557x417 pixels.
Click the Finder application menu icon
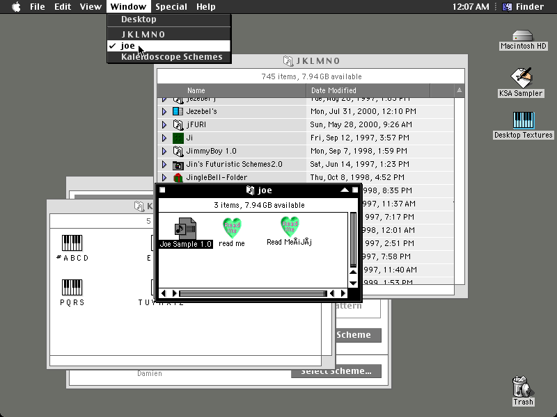tap(507, 7)
